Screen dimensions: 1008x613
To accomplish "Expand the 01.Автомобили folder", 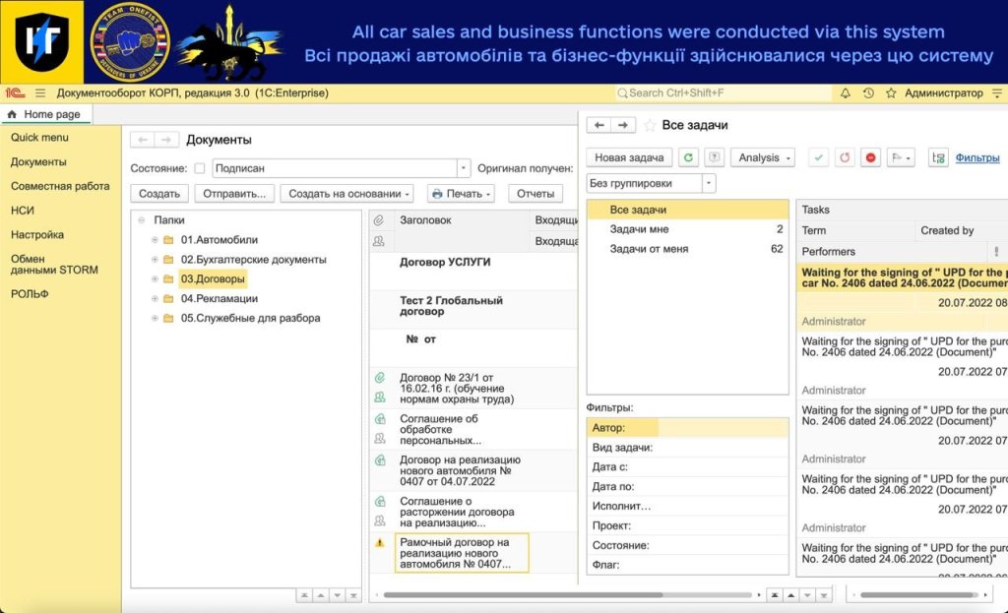I will (155, 240).
